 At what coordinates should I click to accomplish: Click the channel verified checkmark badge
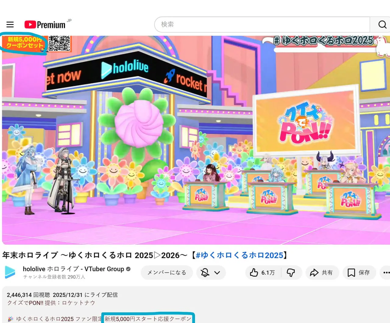[x=128, y=269]
